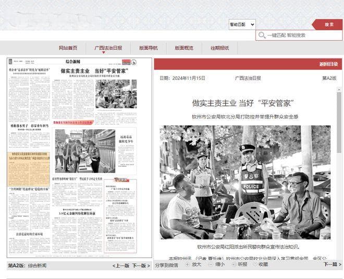This screenshot has width=344, height=279.
Task: Click the speaker icon beside 听报
Action: 234,264
